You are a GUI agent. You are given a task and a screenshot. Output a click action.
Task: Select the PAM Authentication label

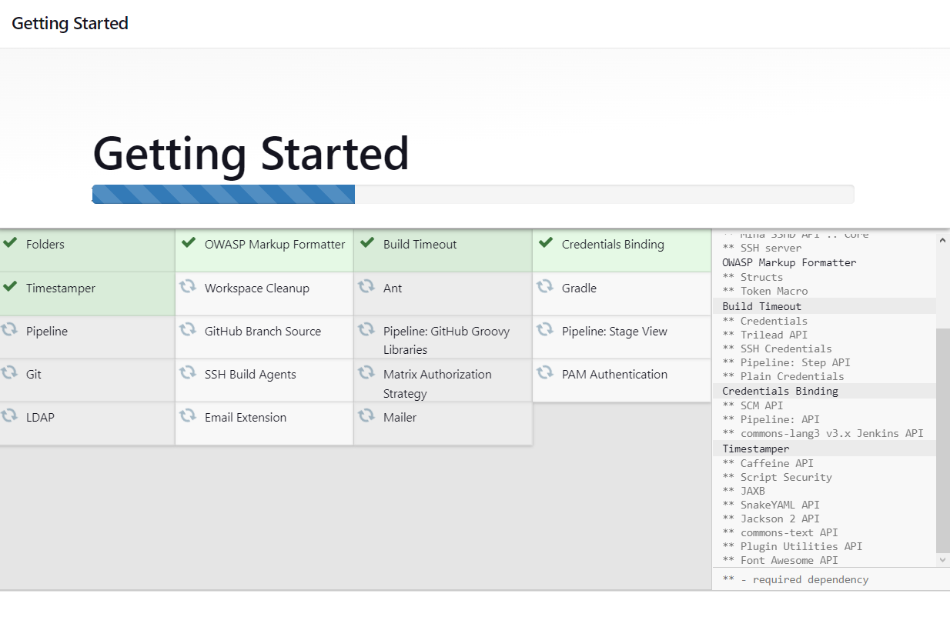click(614, 375)
